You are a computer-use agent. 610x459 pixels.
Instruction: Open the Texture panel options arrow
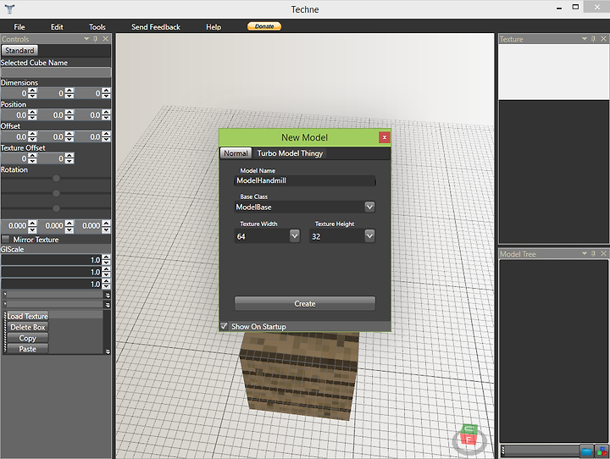click(585, 39)
